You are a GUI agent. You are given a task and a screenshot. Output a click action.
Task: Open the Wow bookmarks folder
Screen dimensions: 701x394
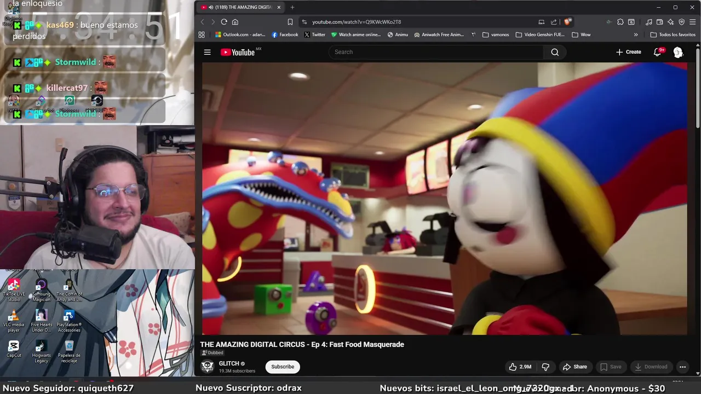[x=581, y=34]
